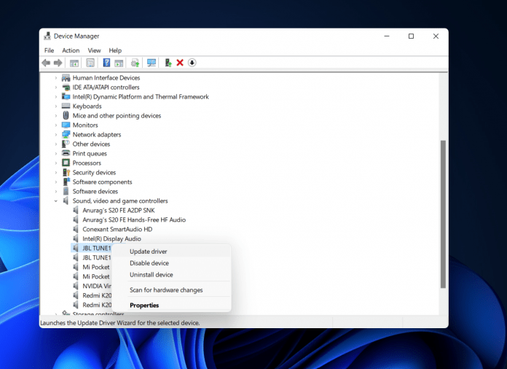Open Properties from the context menu
The image size is (507, 369).
[172, 306]
